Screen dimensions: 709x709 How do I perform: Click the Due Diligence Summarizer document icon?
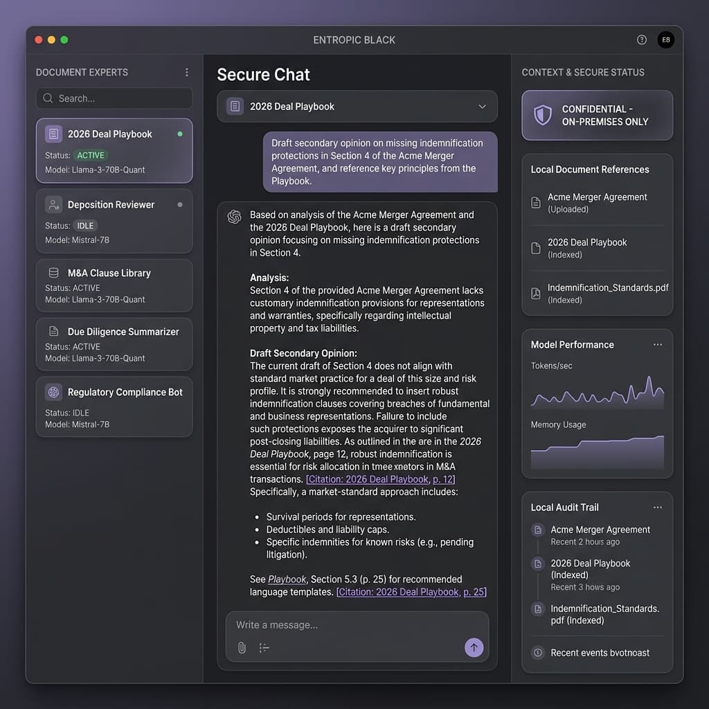point(53,331)
